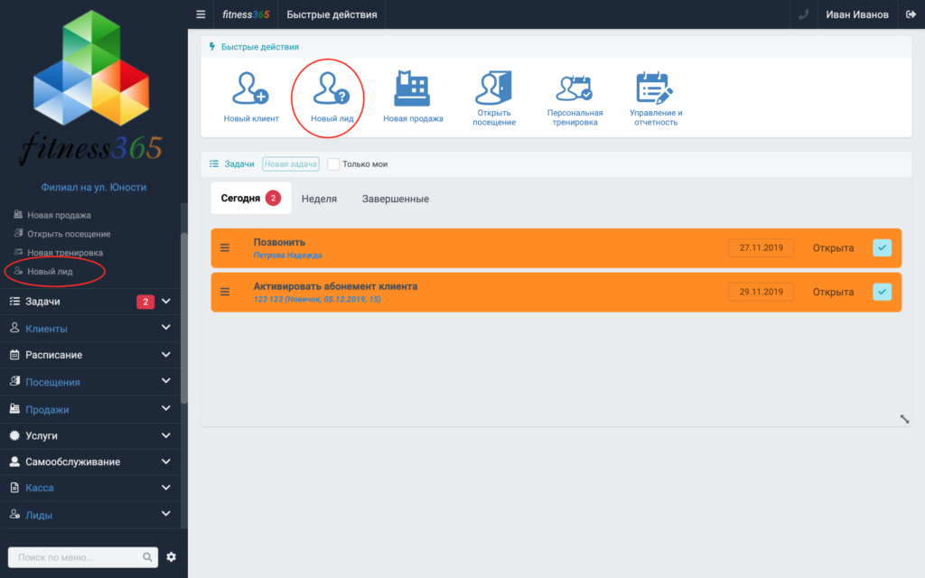
Task: Click the lightning Быстрые действия icon
Action: [x=211, y=47]
